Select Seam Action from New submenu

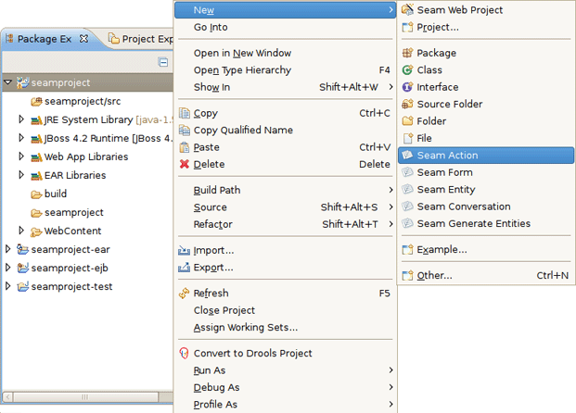tap(447, 156)
